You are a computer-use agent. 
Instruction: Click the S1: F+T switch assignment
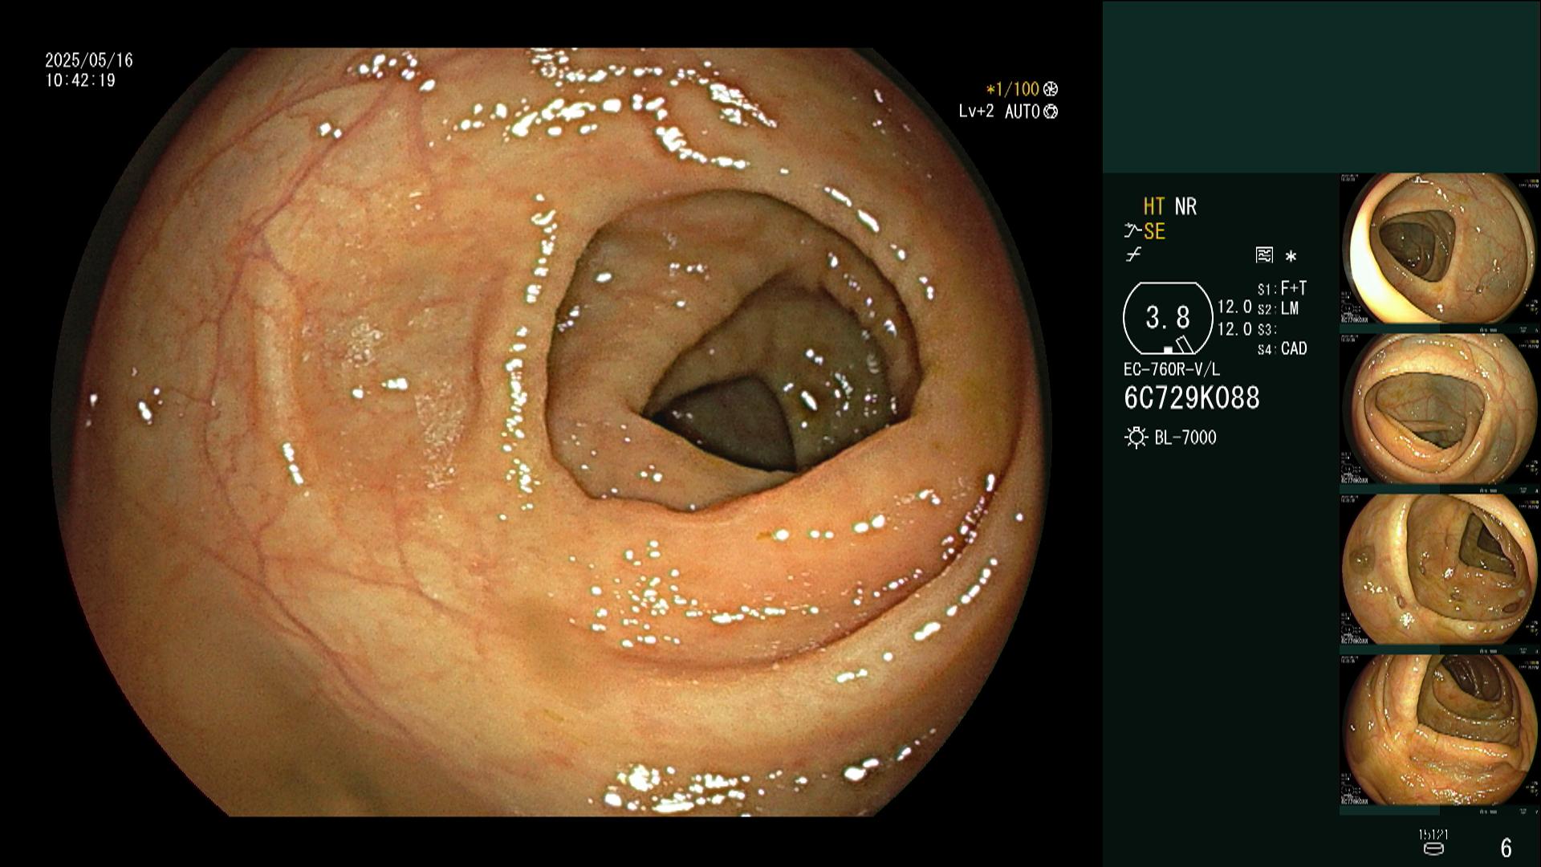tap(1282, 288)
